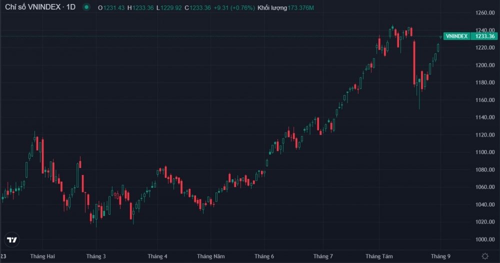Click the large red mid-August drop candle
This screenshot has height=263, width=500.
[414, 63]
